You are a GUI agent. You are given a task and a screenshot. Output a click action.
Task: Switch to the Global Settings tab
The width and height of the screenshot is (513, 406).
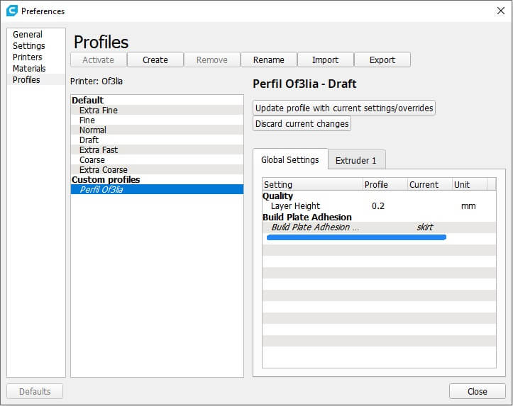click(x=289, y=159)
